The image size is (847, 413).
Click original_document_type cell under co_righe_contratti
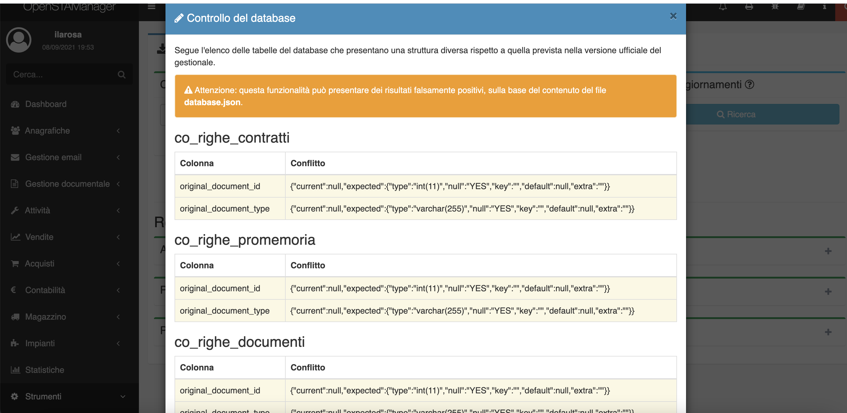(x=230, y=209)
